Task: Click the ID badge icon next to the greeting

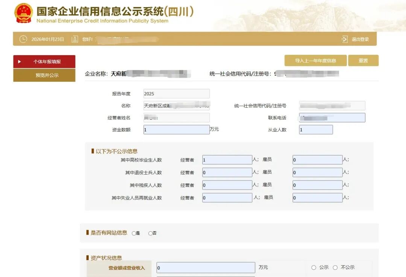Action: coord(75,39)
